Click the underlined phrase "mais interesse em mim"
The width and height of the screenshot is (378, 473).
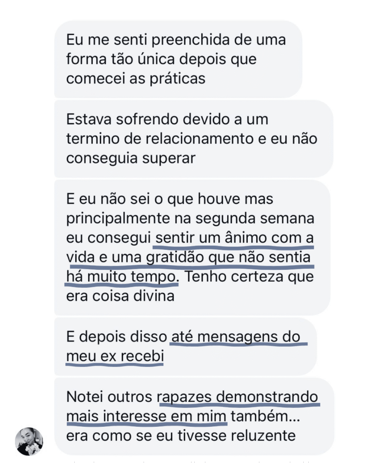click(146, 416)
